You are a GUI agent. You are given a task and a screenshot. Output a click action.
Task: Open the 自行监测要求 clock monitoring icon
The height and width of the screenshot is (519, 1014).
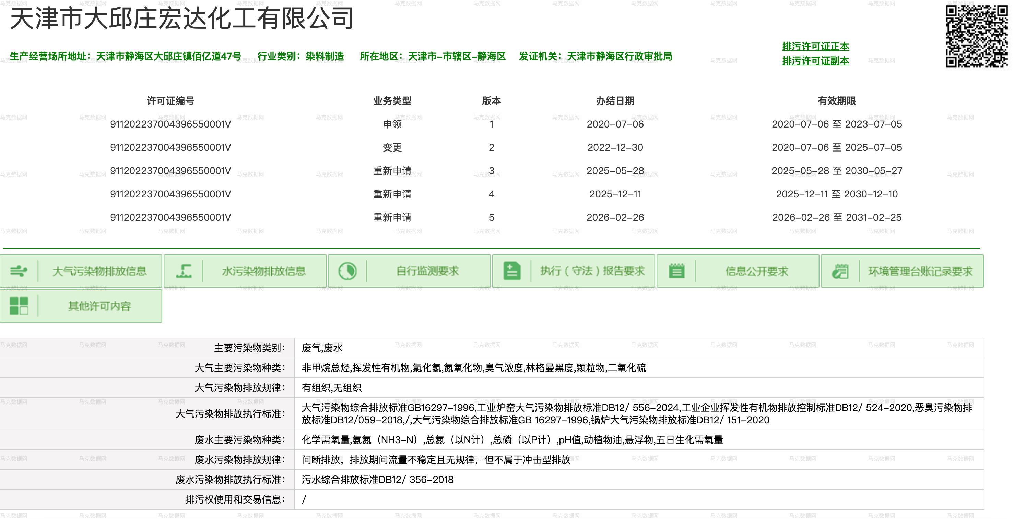click(348, 271)
